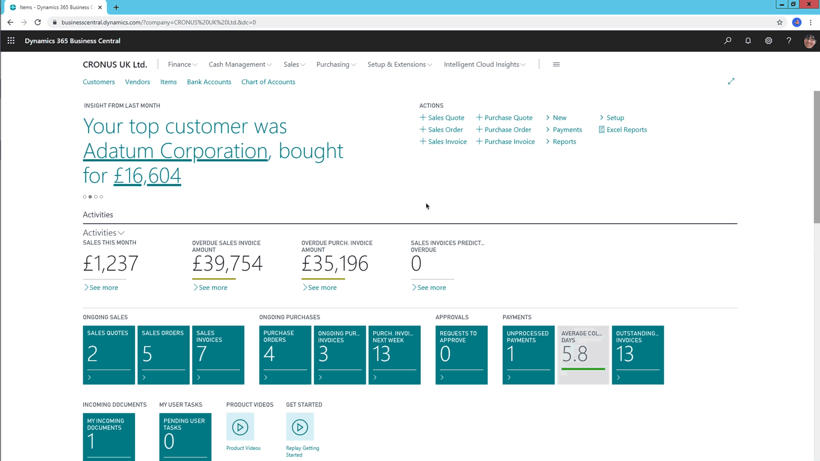Image resolution: width=820 pixels, height=461 pixels.
Task: Click the help question mark icon
Action: point(789,41)
